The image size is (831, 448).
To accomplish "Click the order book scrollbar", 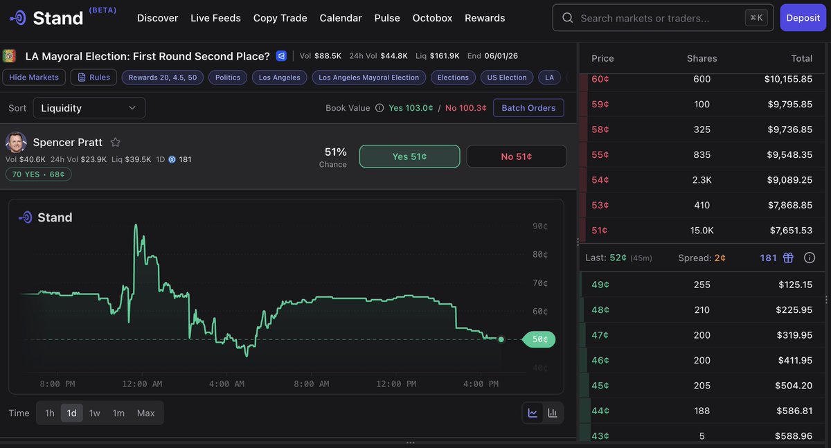I will pos(828,300).
